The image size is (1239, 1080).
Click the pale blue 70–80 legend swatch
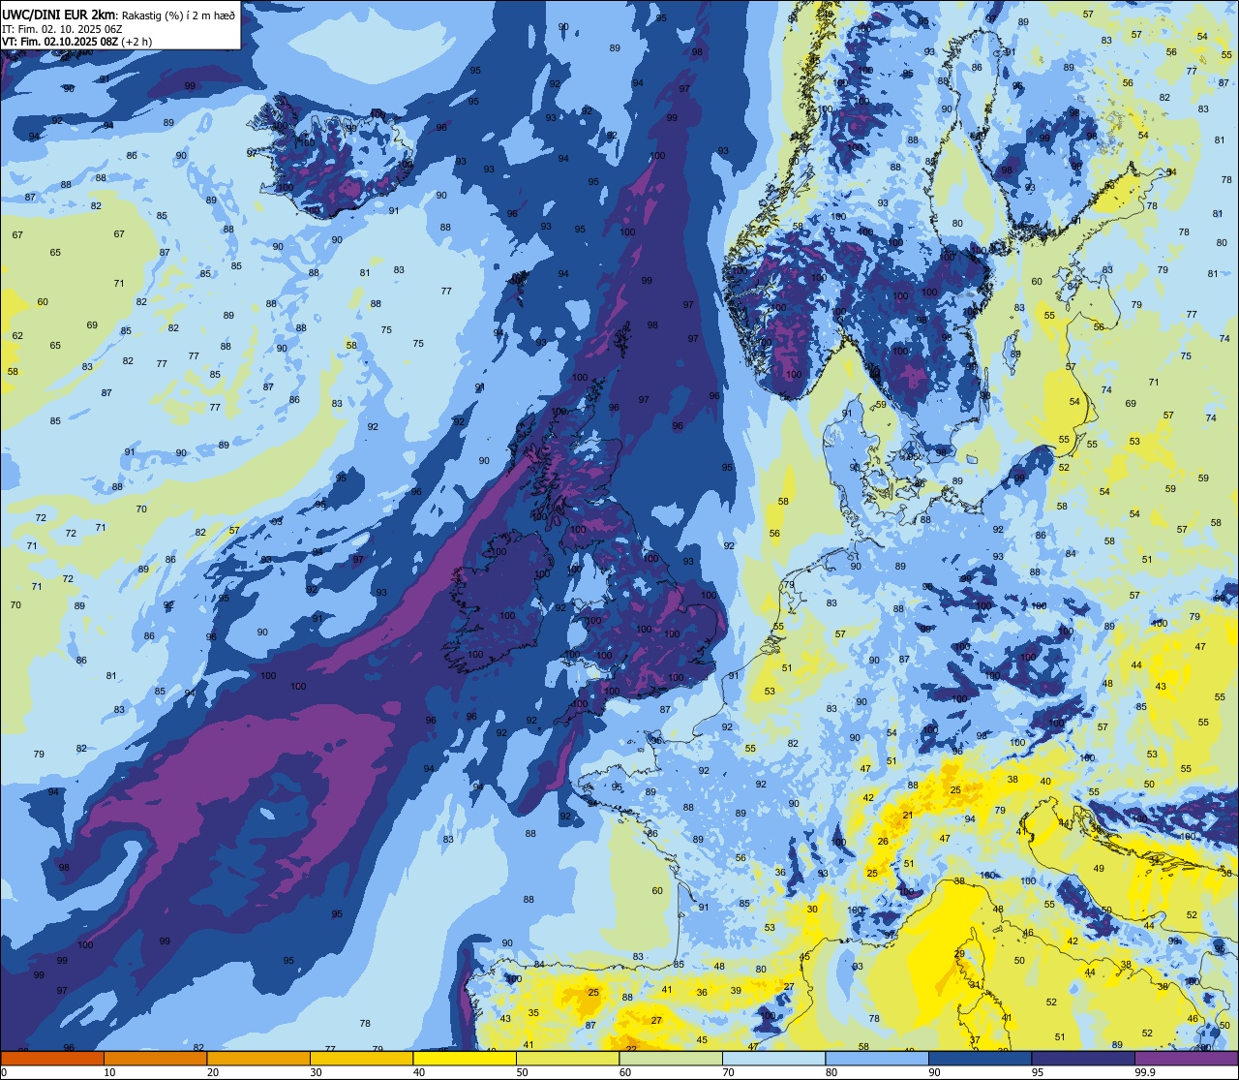773,1059
